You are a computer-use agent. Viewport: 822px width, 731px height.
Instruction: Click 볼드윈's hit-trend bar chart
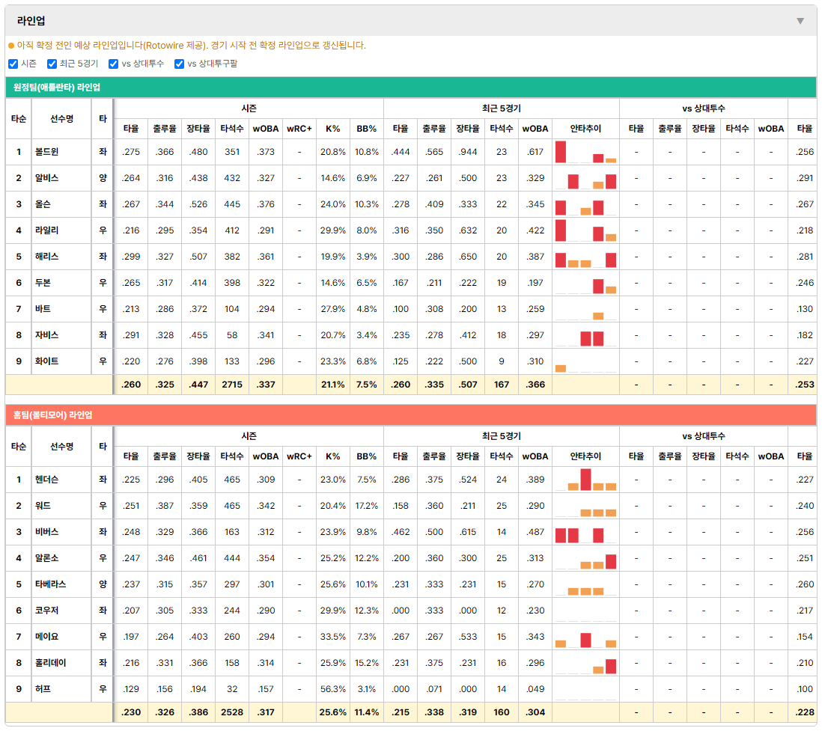point(585,152)
